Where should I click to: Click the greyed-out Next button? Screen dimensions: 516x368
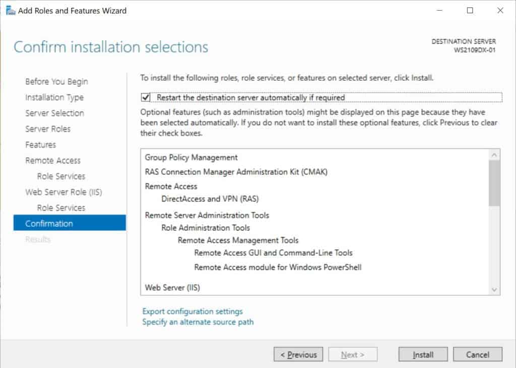[352, 354]
